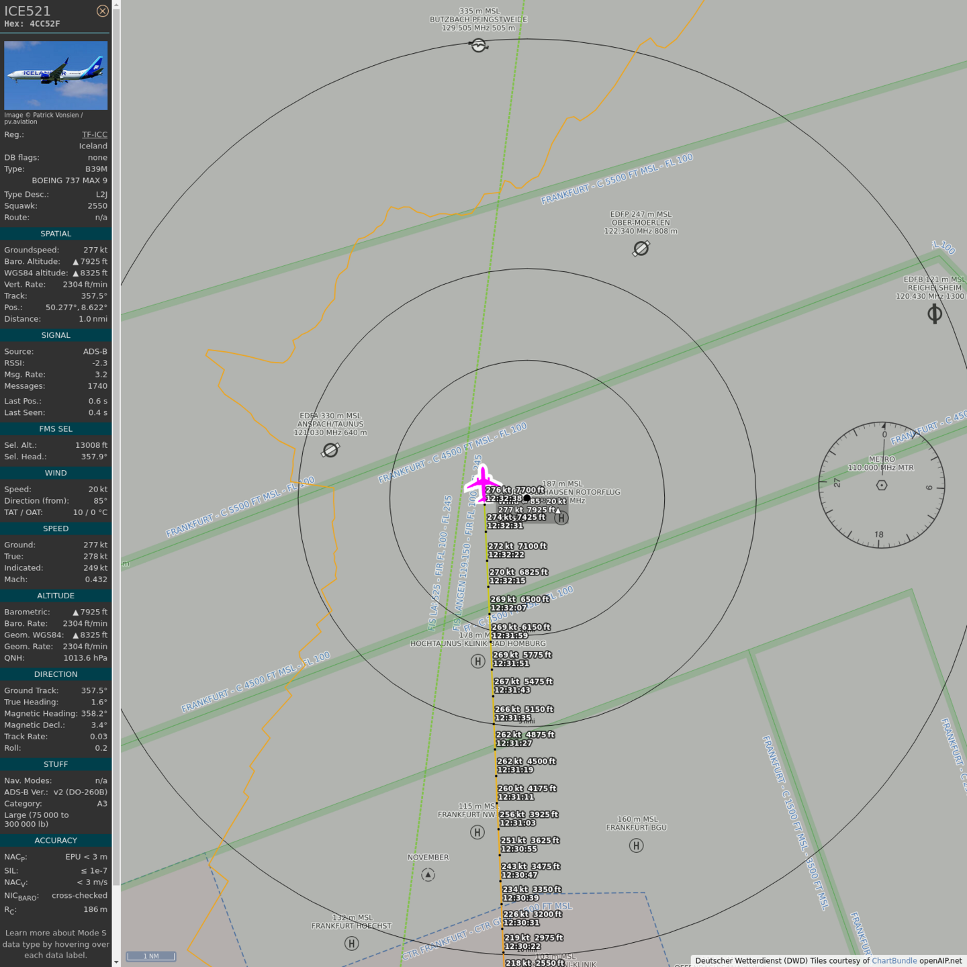Click the Frankfurt NW heliport icon

[x=477, y=833]
